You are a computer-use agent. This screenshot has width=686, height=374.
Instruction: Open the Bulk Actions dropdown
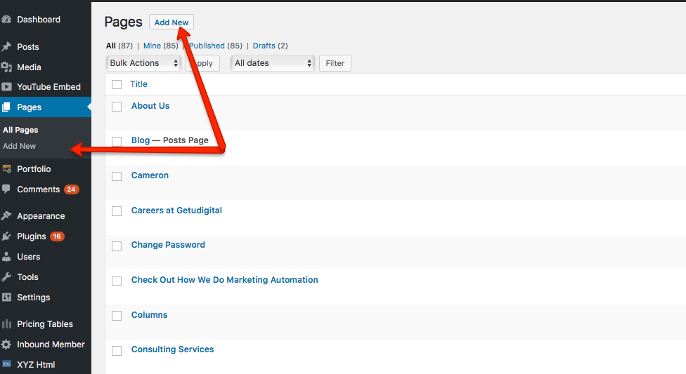(x=143, y=63)
